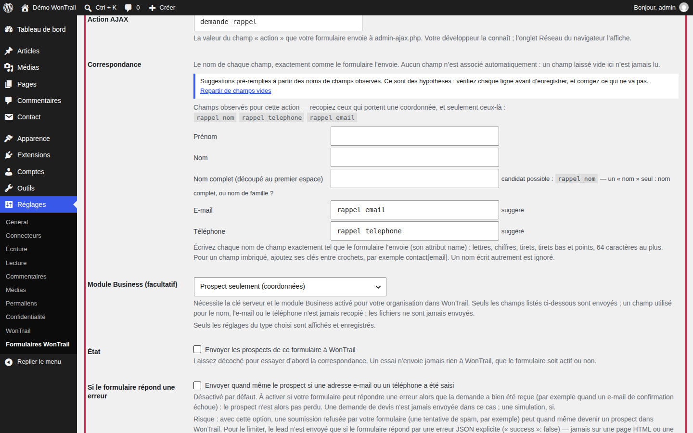The height and width of the screenshot is (433, 693).
Task: Click the Tableau de bord dashboard icon
Action: pyautogui.click(x=9, y=29)
